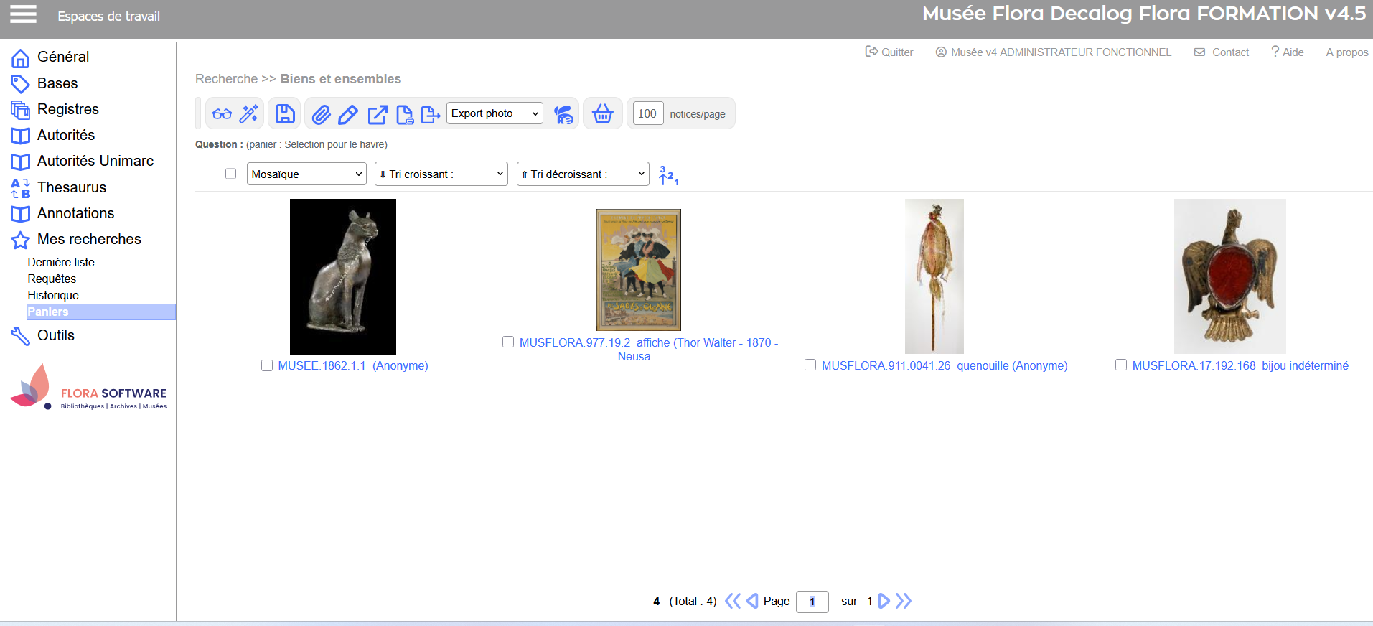Open the Export photo dropdown

[495, 113]
